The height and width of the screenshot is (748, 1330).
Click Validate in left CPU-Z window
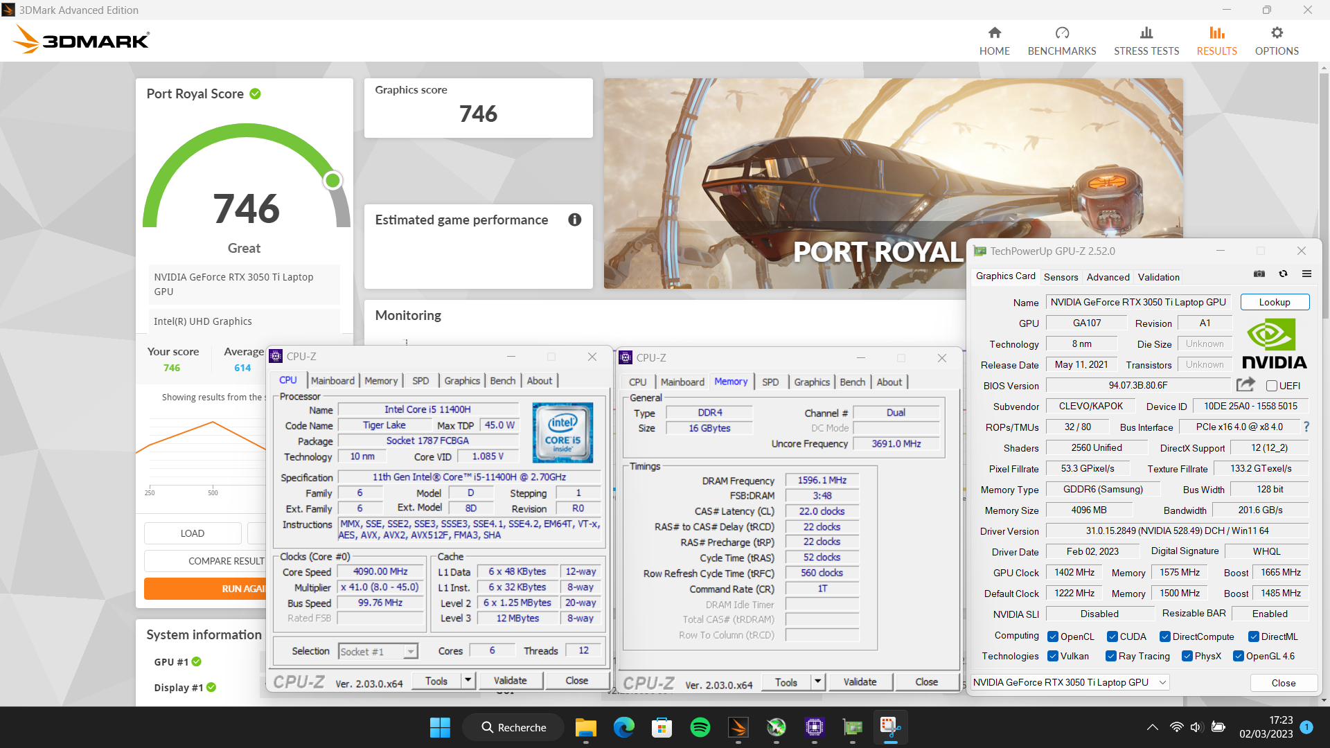coord(510,681)
